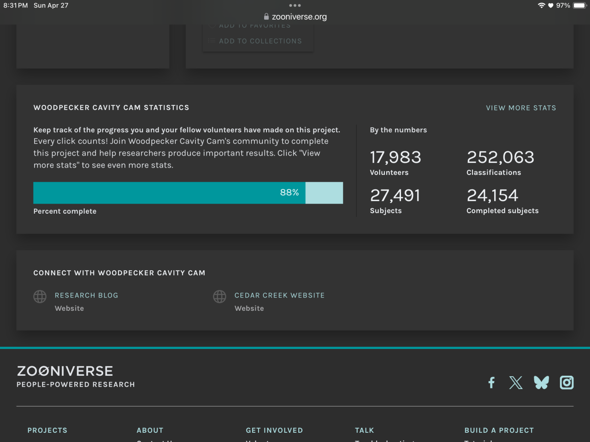Open the About footer menu item

[x=150, y=430]
